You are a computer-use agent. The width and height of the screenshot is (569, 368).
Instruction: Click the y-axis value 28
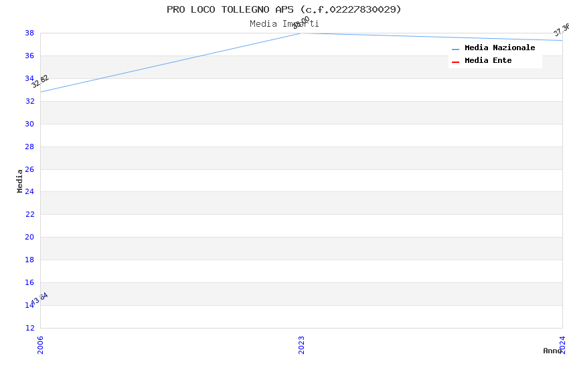click(x=29, y=147)
